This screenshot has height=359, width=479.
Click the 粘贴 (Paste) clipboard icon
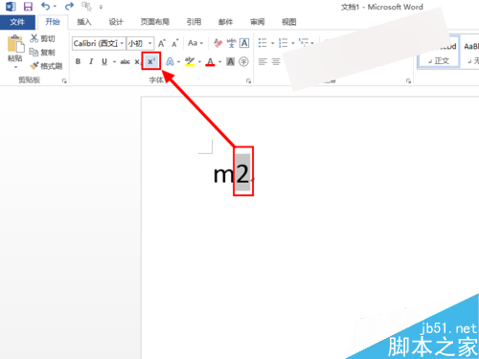(x=15, y=43)
